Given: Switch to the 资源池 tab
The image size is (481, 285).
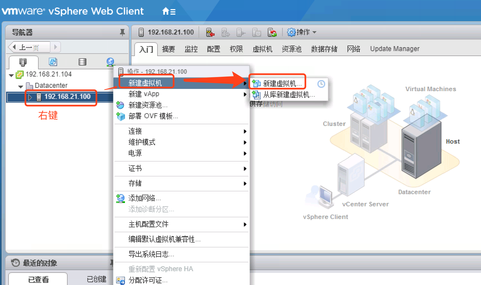Looking at the screenshot, I should 292,49.
